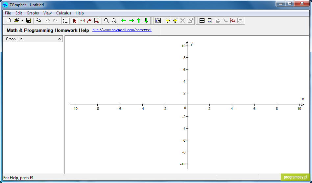312x183 pixels.
Task: Copy graph to clipboard icon
Action: [38, 20]
